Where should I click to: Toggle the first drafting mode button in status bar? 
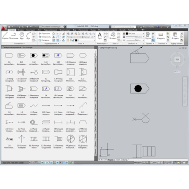pyautogui.click(x=30, y=163)
